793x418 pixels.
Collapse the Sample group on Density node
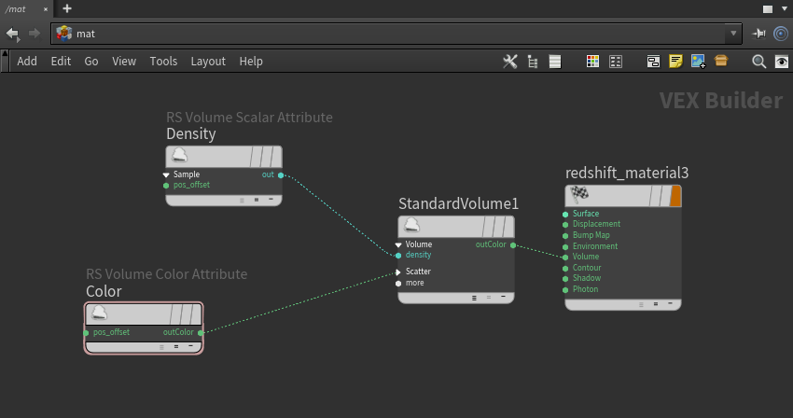[166, 174]
